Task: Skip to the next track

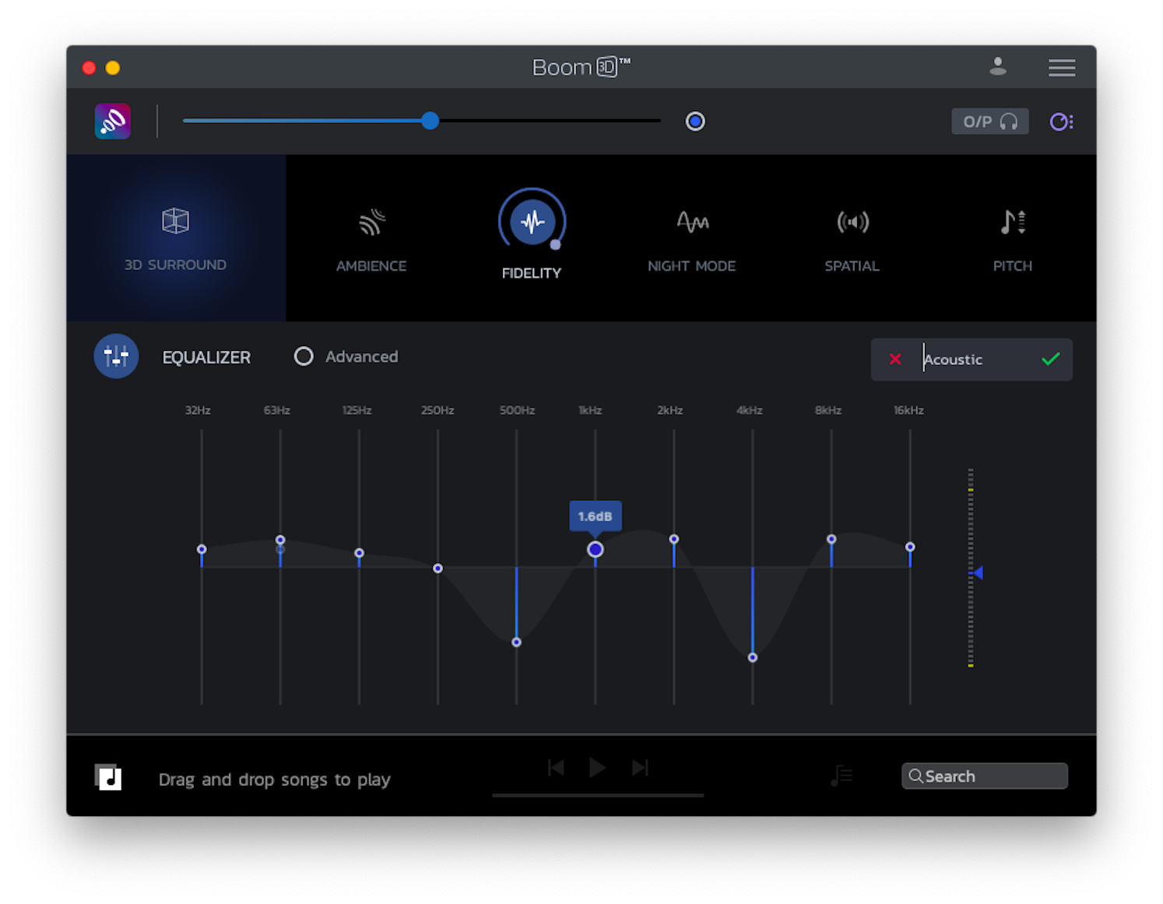Action: pyautogui.click(x=640, y=768)
